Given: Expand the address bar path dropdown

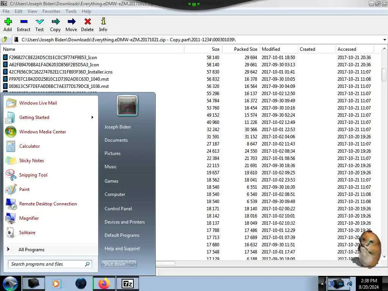Looking at the screenshot, I should (385, 39).
